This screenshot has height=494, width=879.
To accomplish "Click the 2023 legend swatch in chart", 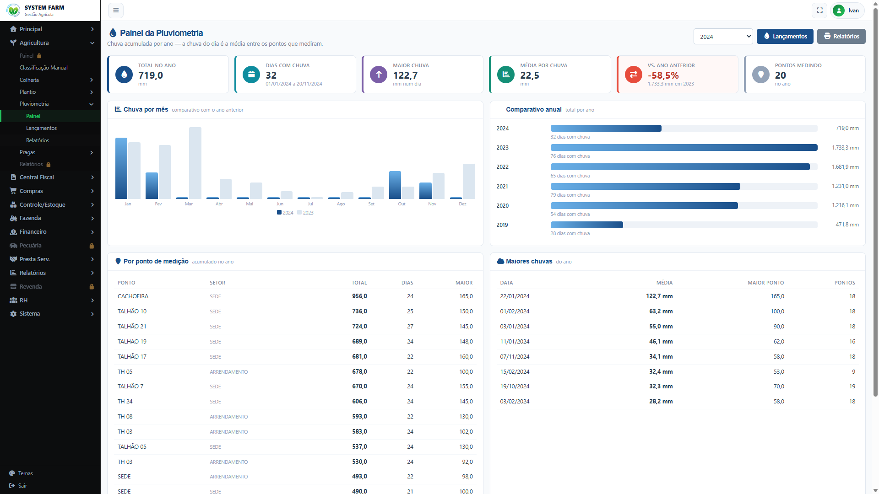I will pos(299,212).
